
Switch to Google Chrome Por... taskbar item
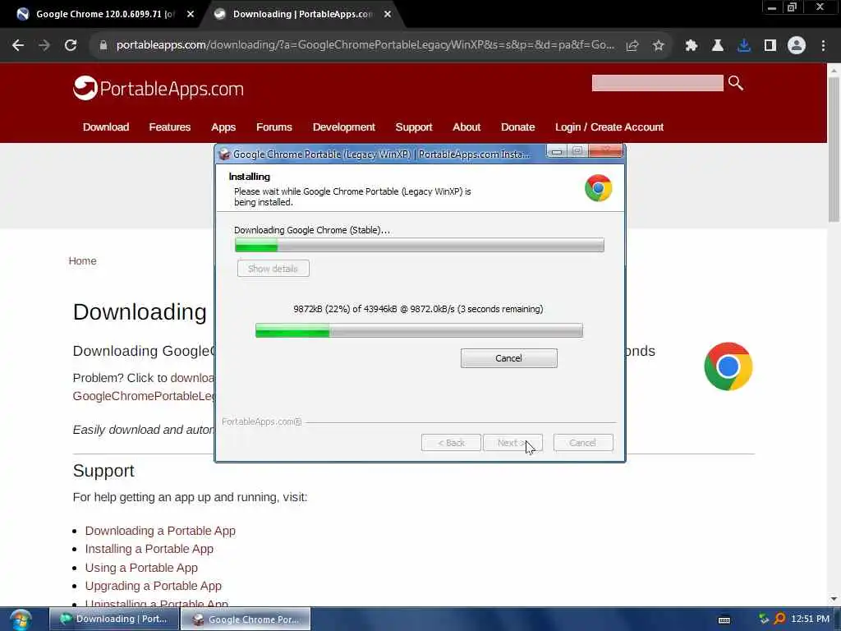[x=246, y=619]
